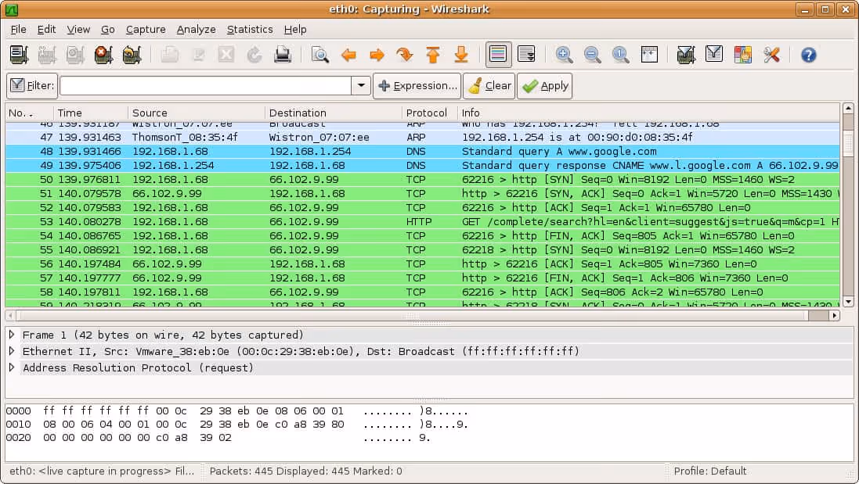Click horizontal scrollbar left arrow

coord(11,316)
